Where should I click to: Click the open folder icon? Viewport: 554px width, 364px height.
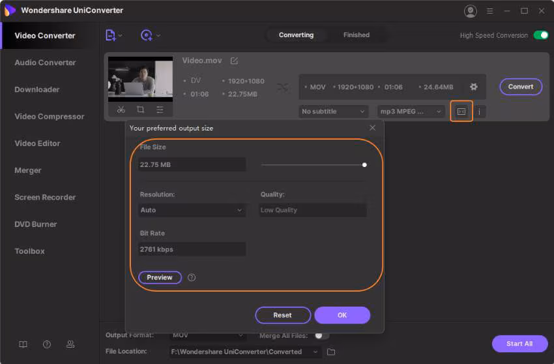pos(331,352)
